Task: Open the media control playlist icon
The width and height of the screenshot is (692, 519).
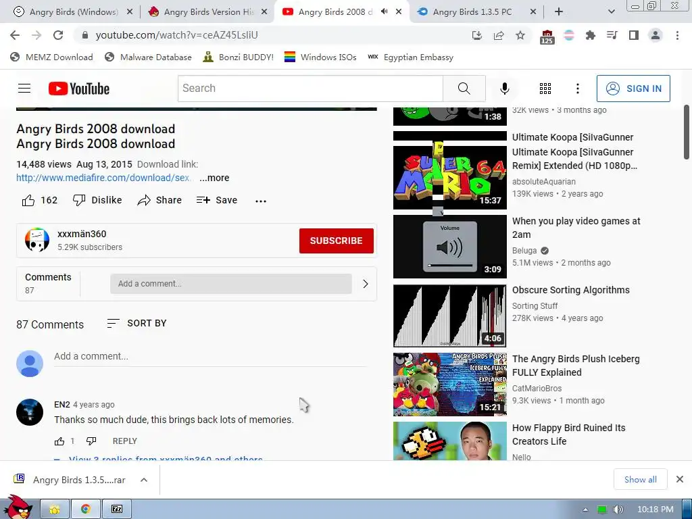Action: pos(612,35)
